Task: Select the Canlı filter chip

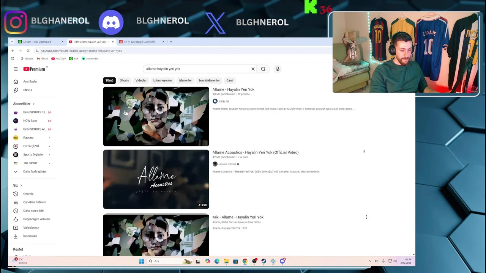Action: pyautogui.click(x=230, y=80)
